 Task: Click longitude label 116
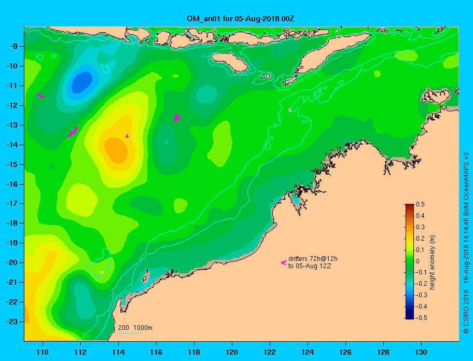tap(156, 352)
